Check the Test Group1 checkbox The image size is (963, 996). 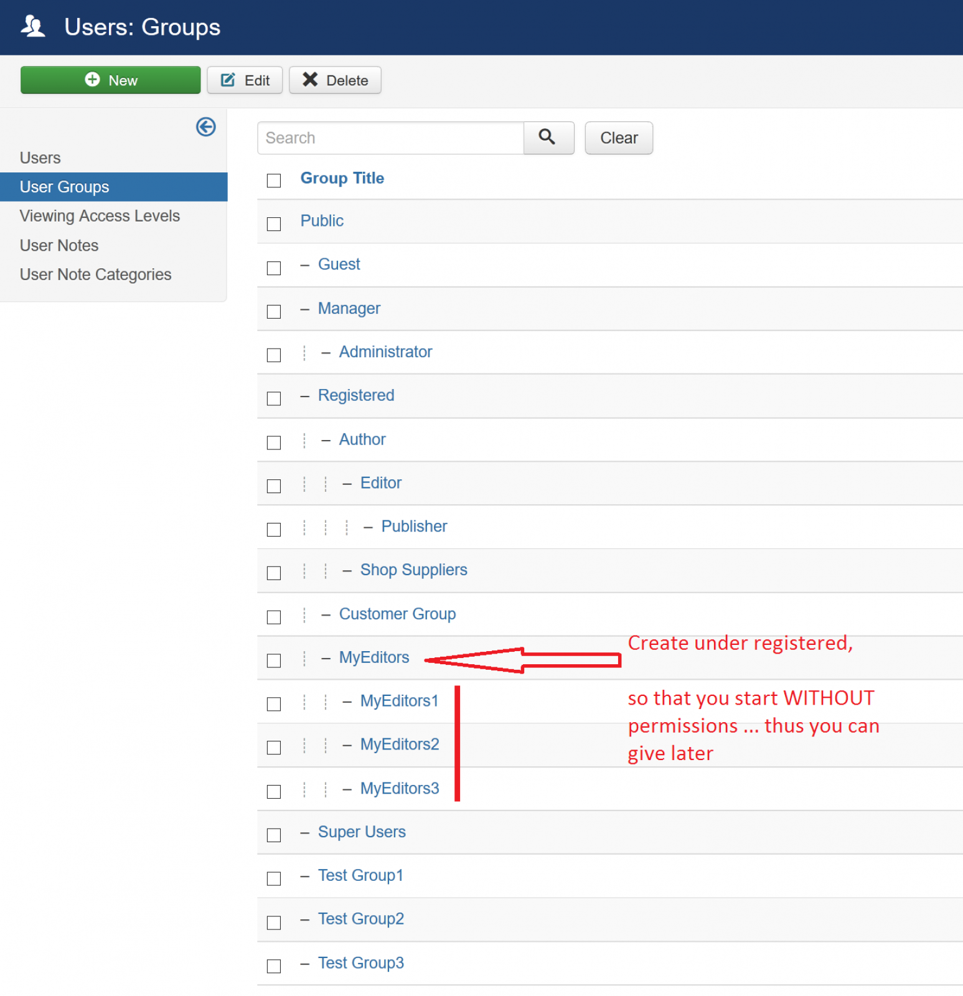pyautogui.click(x=274, y=878)
